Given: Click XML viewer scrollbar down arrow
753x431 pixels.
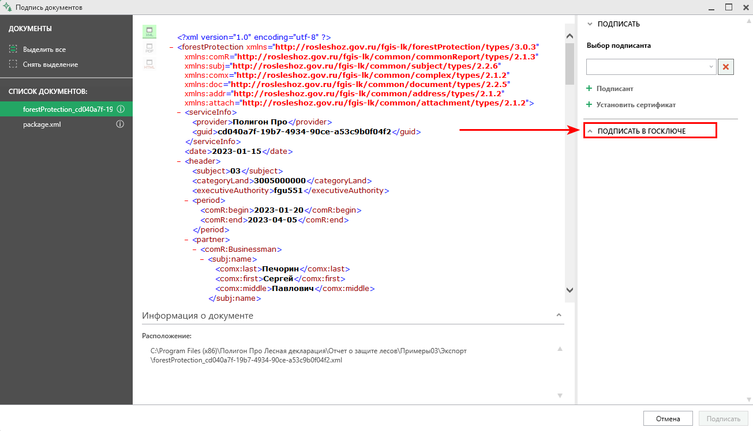Looking at the screenshot, I should click(570, 290).
